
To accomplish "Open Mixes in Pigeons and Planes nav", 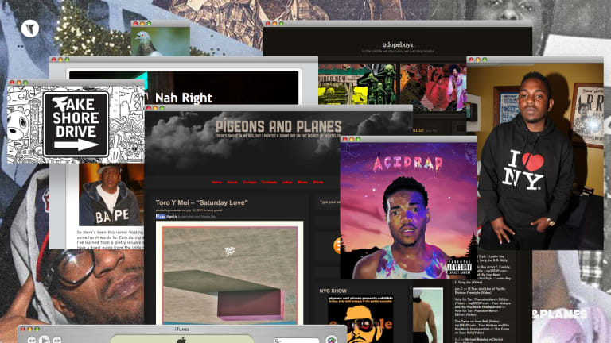I will pyautogui.click(x=302, y=182).
